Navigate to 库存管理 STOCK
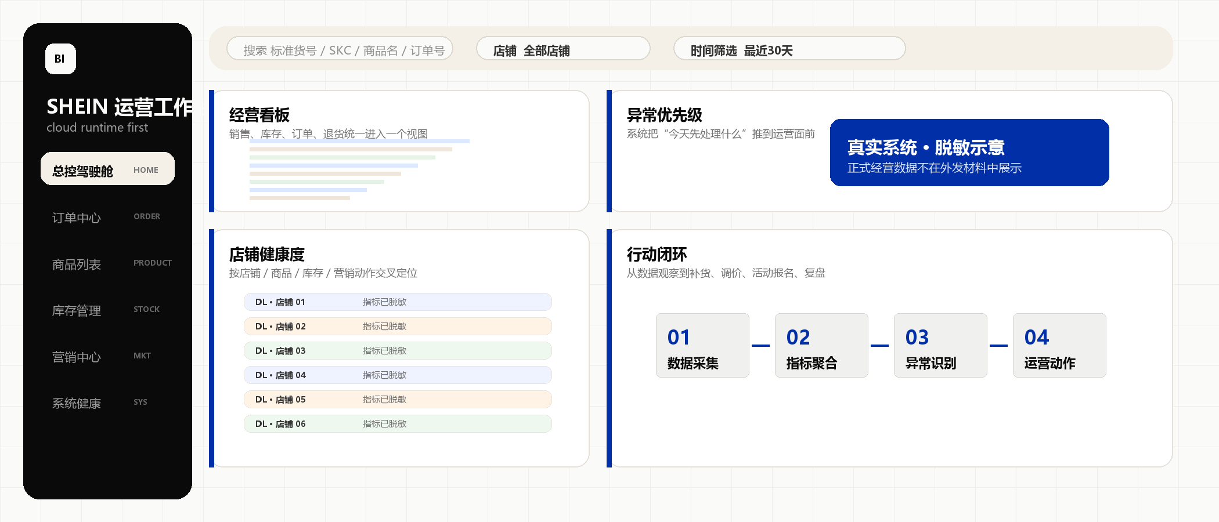Viewport: 1219px width, 522px height. coord(107,310)
